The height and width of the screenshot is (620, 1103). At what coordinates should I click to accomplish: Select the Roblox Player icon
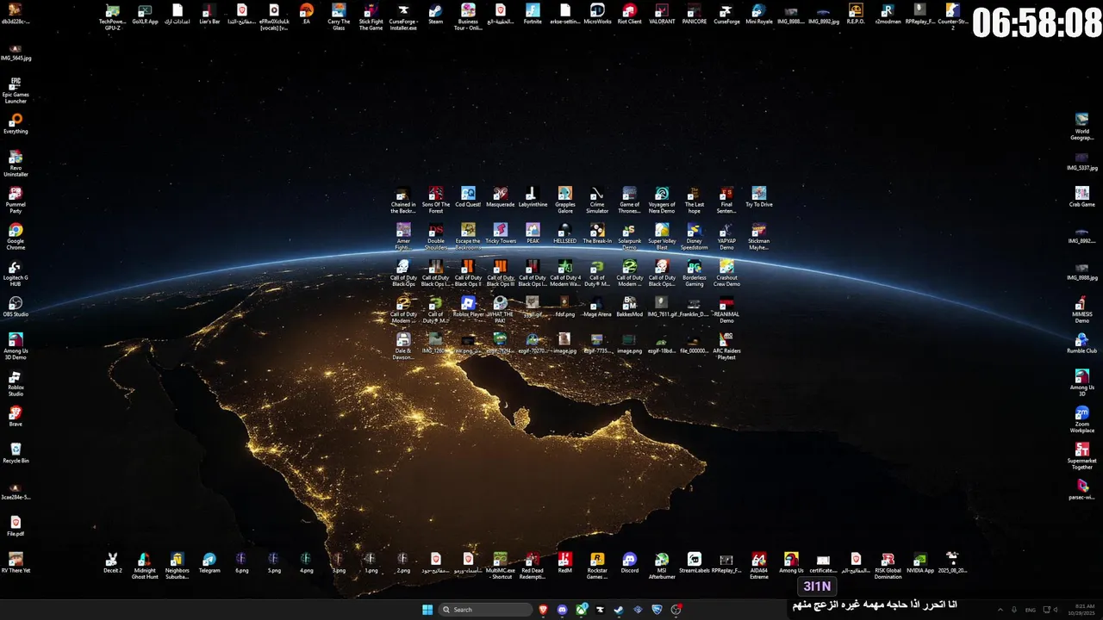[468, 306]
